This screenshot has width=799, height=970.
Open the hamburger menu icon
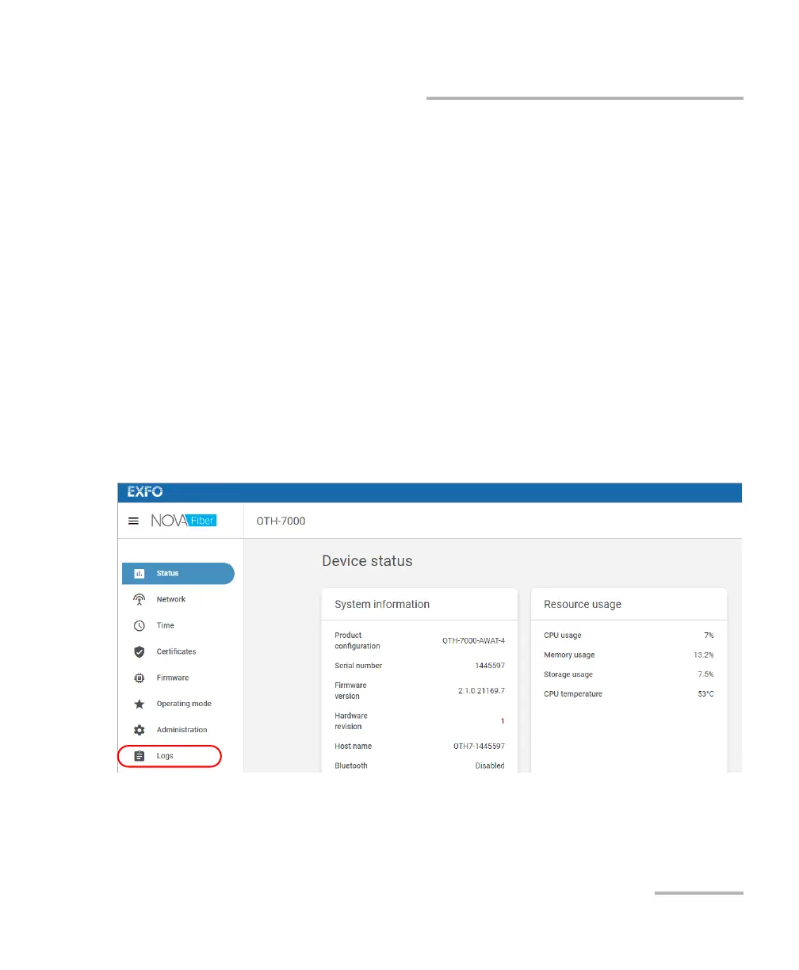(134, 521)
